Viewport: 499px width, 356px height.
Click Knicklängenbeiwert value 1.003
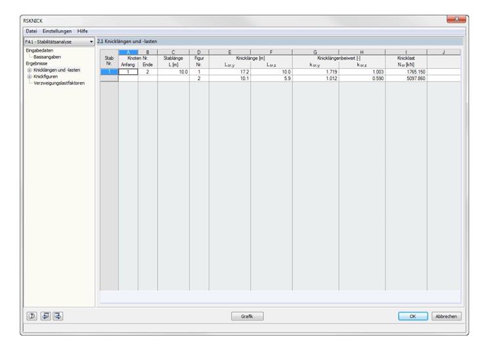(362, 72)
